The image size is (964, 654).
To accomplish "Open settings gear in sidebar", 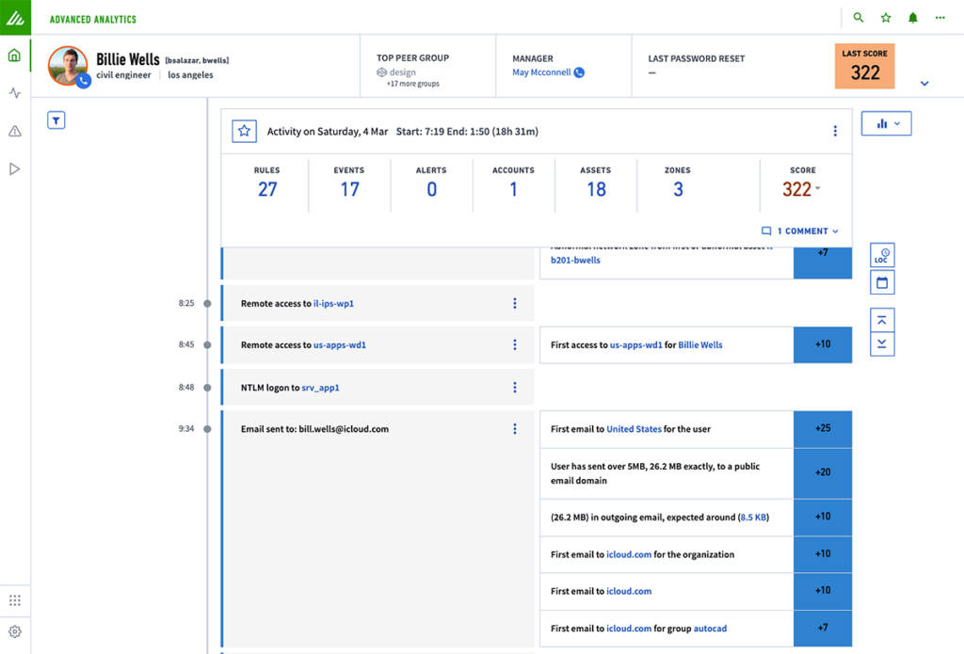I will 14,632.
